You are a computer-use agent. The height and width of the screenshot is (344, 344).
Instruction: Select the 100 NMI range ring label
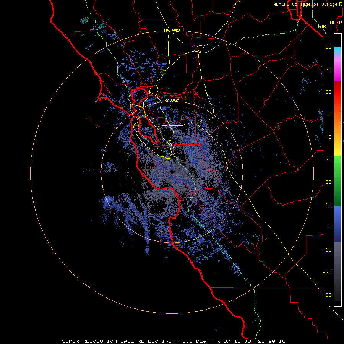tap(172, 30)
